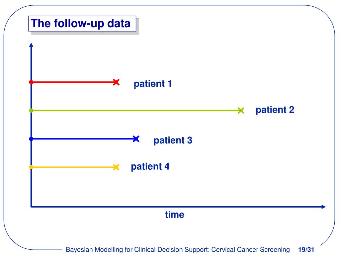Viewport: 340px width, 255px height.
Task: Select the red start dot of patient 1
Action: point(31,82)
